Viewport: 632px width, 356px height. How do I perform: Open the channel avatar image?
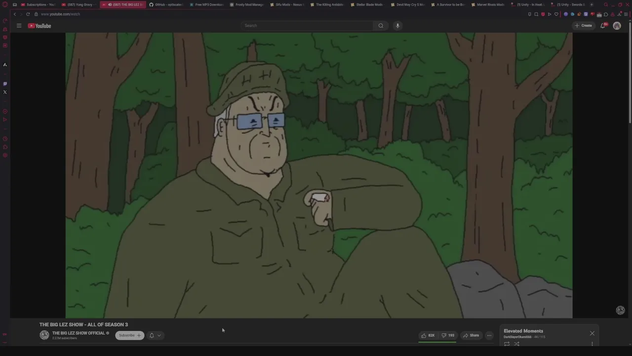[x=44, y=335]
